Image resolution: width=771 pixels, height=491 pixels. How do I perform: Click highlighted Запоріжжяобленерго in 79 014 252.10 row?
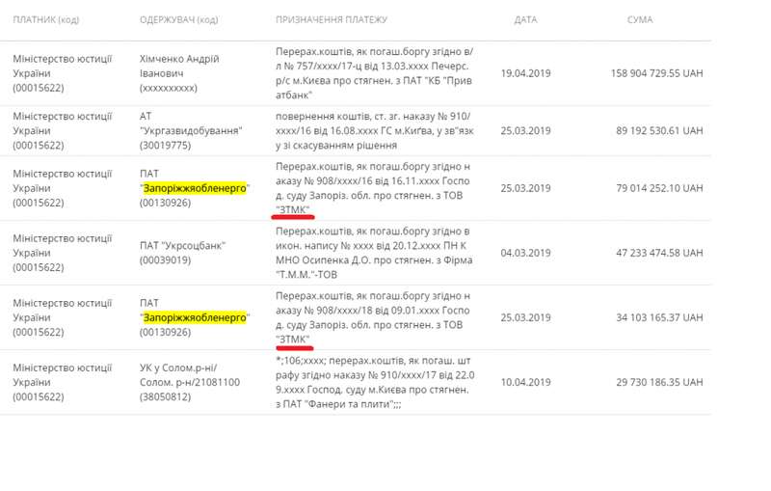pos(195,188)
